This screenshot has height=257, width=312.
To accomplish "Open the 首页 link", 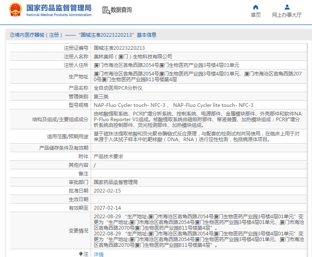I will click(x=256, y=15).
